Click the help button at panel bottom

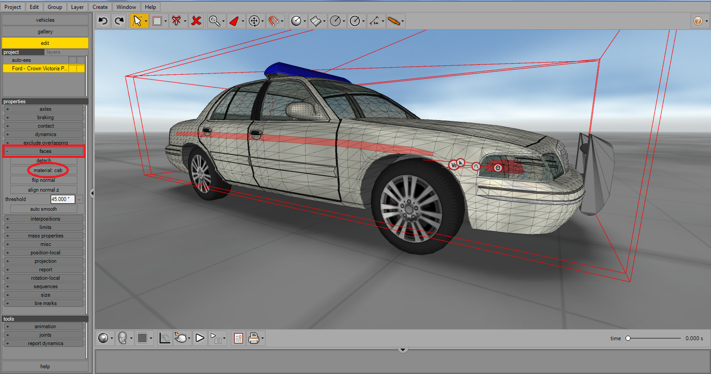point(45,366)
